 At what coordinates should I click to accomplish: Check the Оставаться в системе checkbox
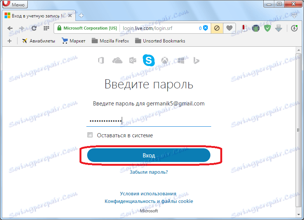[90, 135]
